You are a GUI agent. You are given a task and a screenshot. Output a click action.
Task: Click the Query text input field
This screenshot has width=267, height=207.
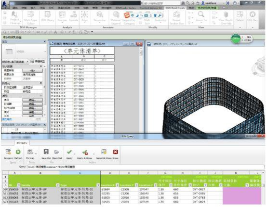[x=145, y=167]
